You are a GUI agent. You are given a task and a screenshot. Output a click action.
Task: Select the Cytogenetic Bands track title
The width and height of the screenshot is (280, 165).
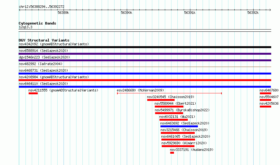tap(37, 23)
